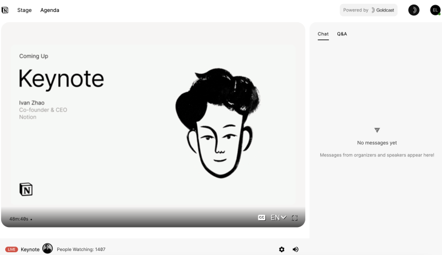Click the Ivan Zhao speaker name
The width and height of the screenshot is (442, 255).
click(x=31, y=103)
